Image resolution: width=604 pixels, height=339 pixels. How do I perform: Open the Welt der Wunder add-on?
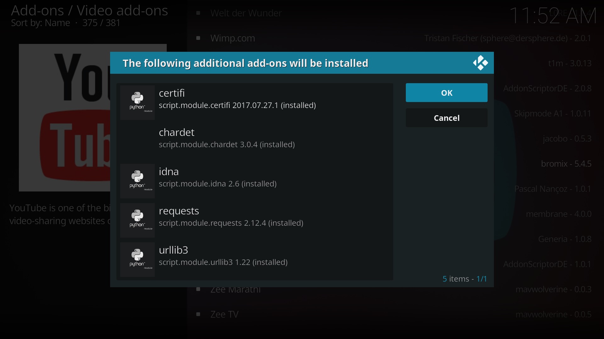click(x=246, y=13)
